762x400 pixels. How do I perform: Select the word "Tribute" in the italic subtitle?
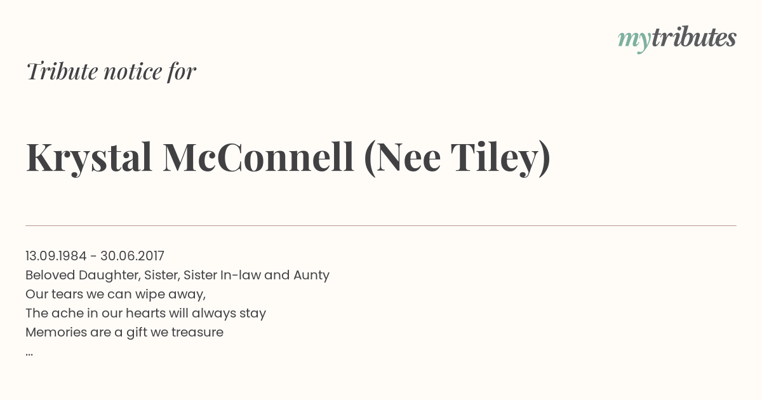(62, 72)
